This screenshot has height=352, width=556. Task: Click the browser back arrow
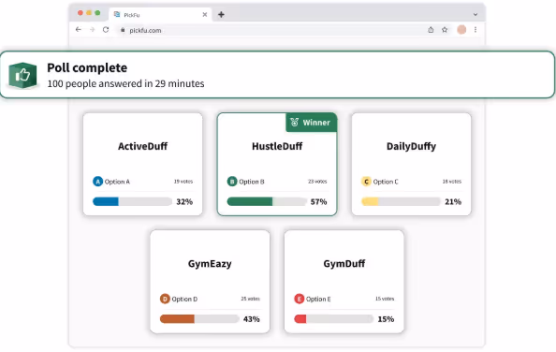(x=79, y=30)
